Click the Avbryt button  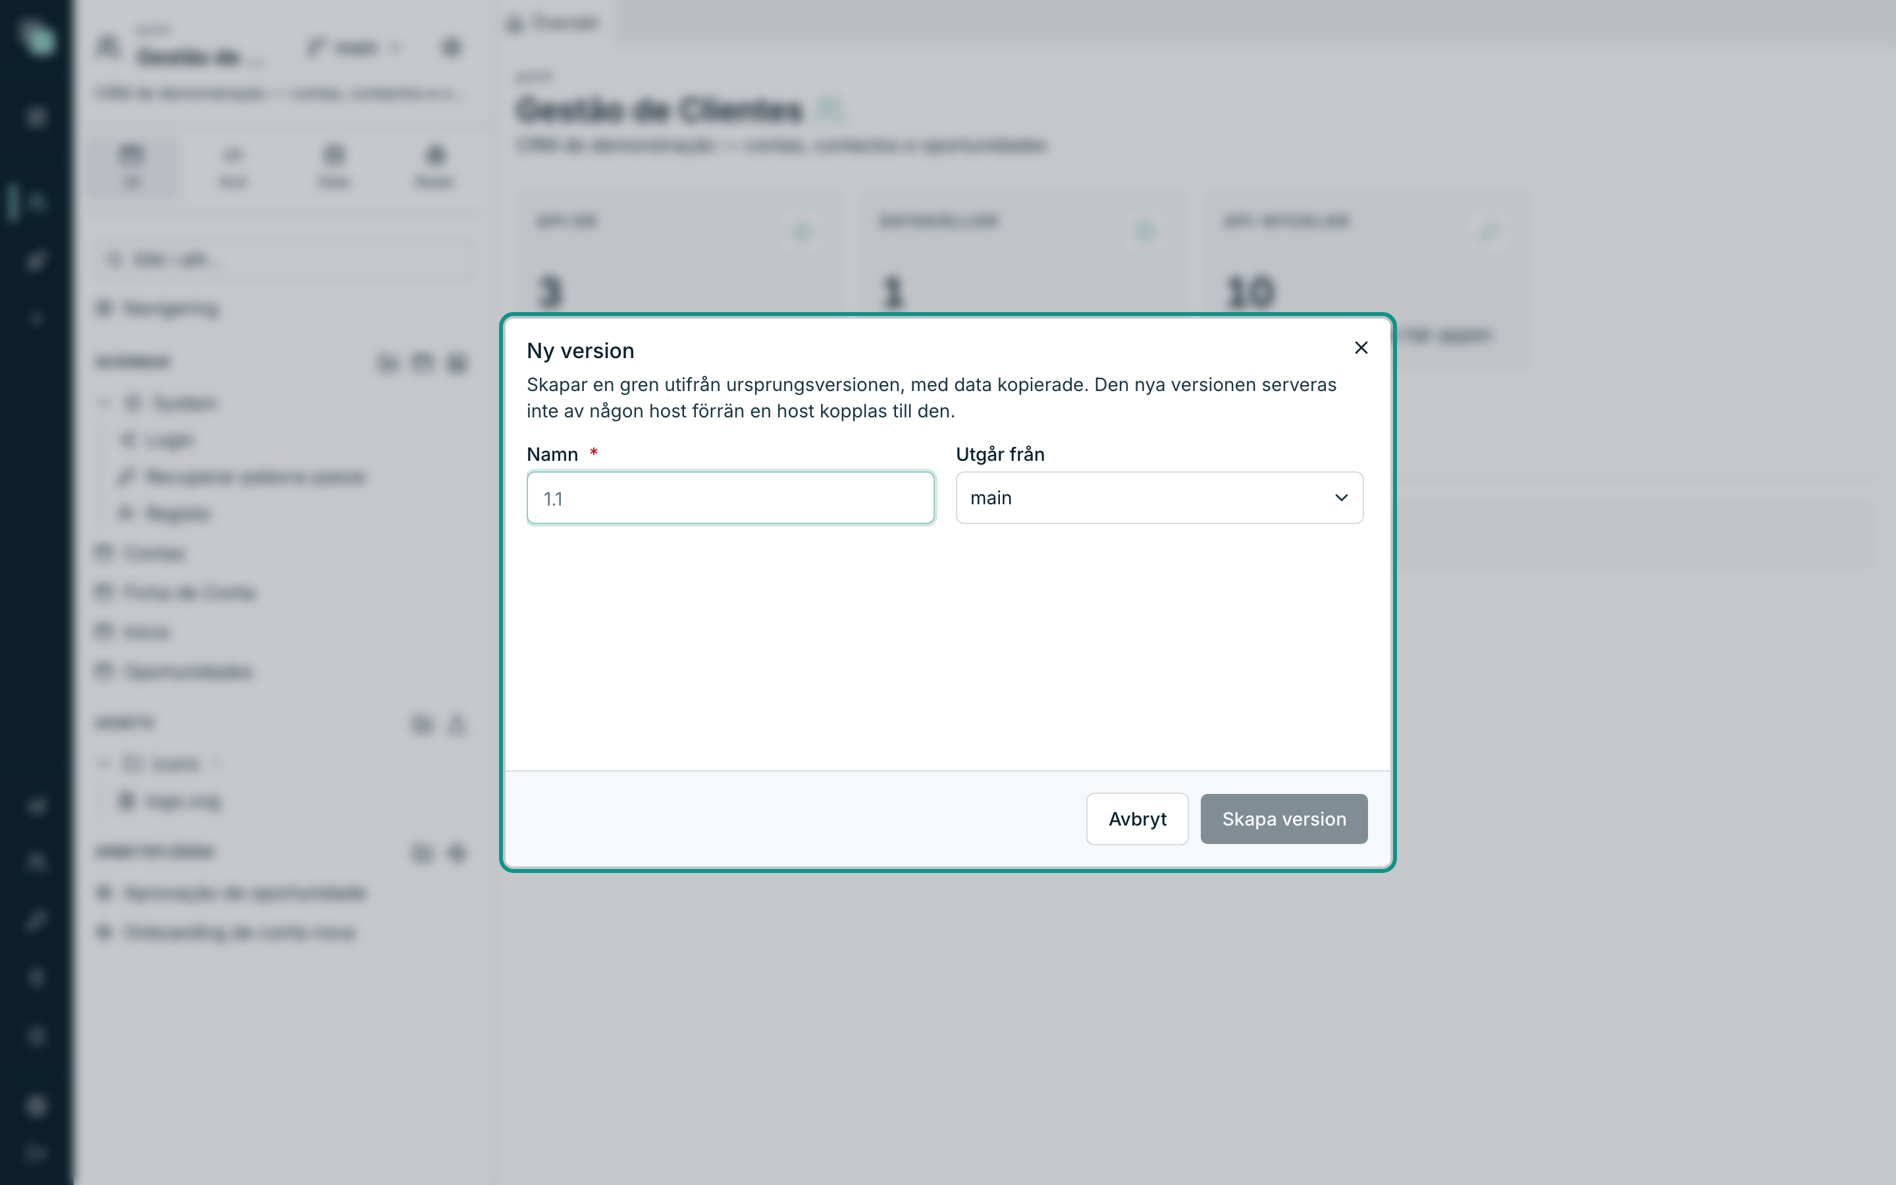pos(1137,819)
